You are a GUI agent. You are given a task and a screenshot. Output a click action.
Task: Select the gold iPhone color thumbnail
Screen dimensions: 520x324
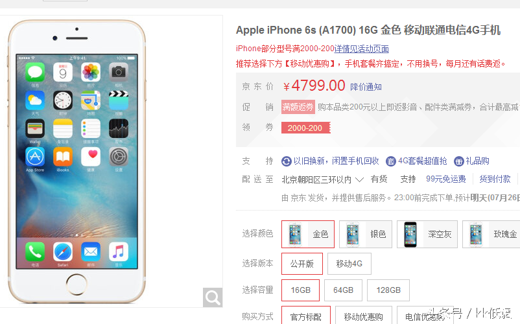click(295, 234)
